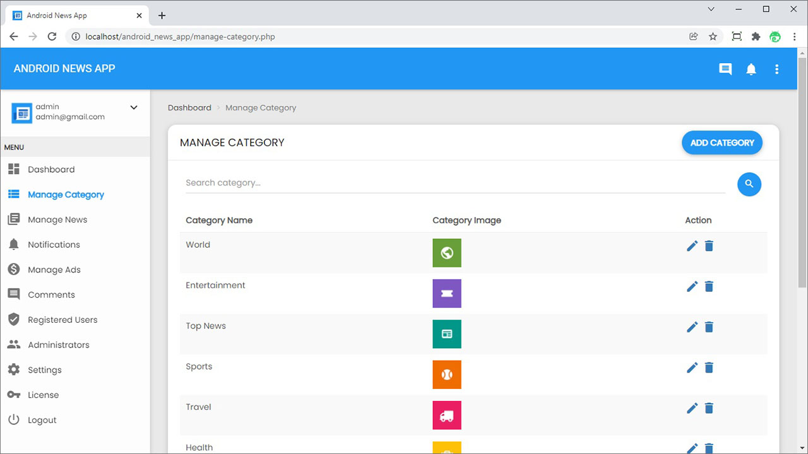Open Manage Ads via its dollar icon

14,269
